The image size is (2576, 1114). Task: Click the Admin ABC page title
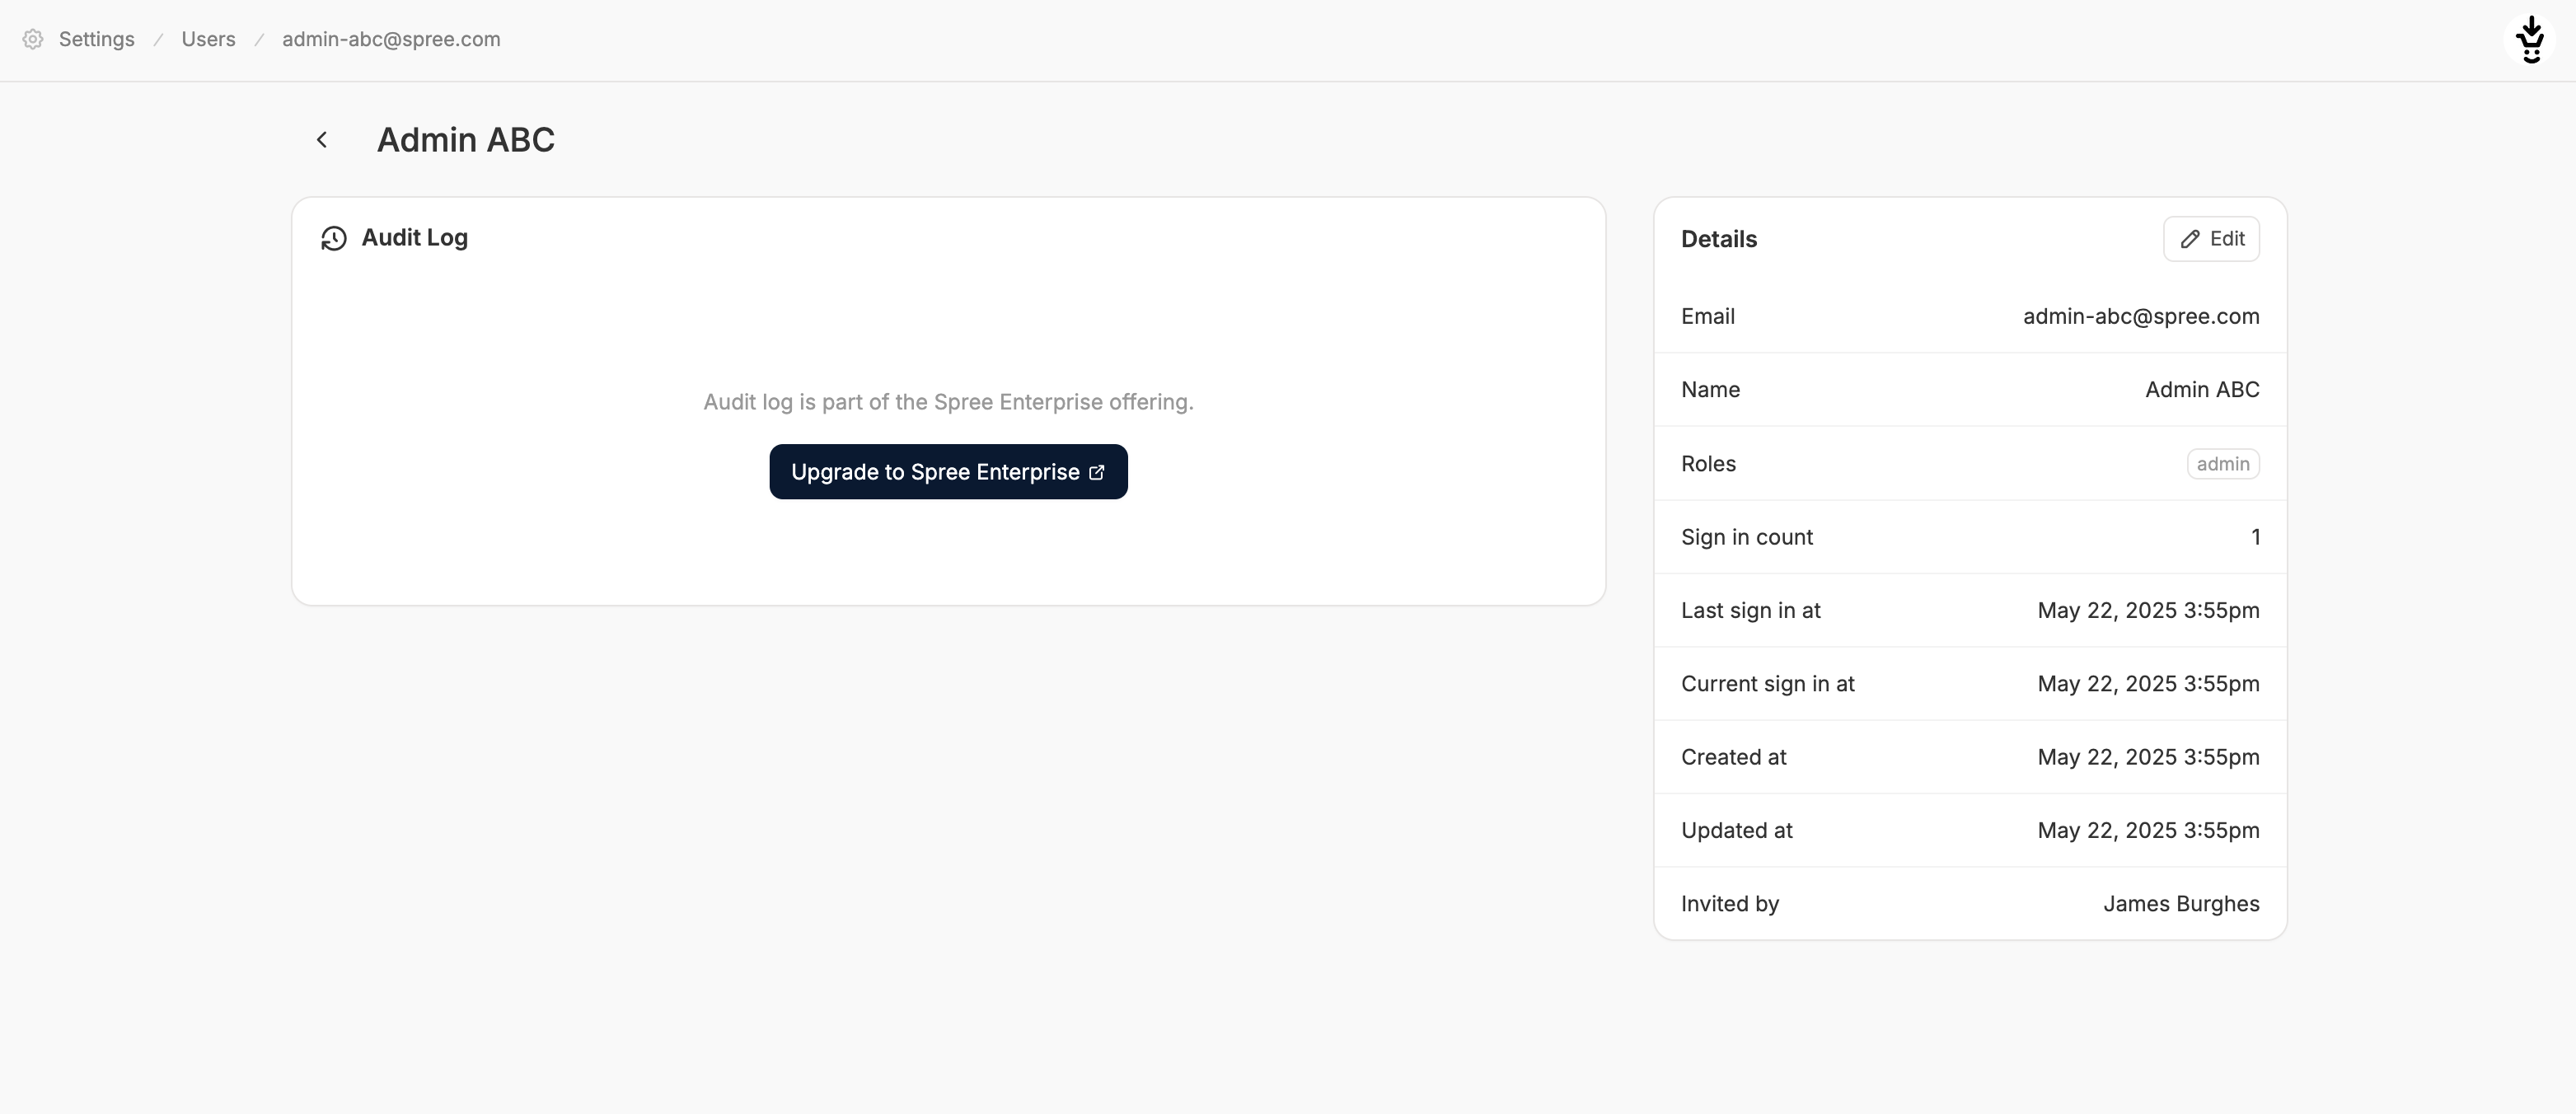[x=465, y=140]
